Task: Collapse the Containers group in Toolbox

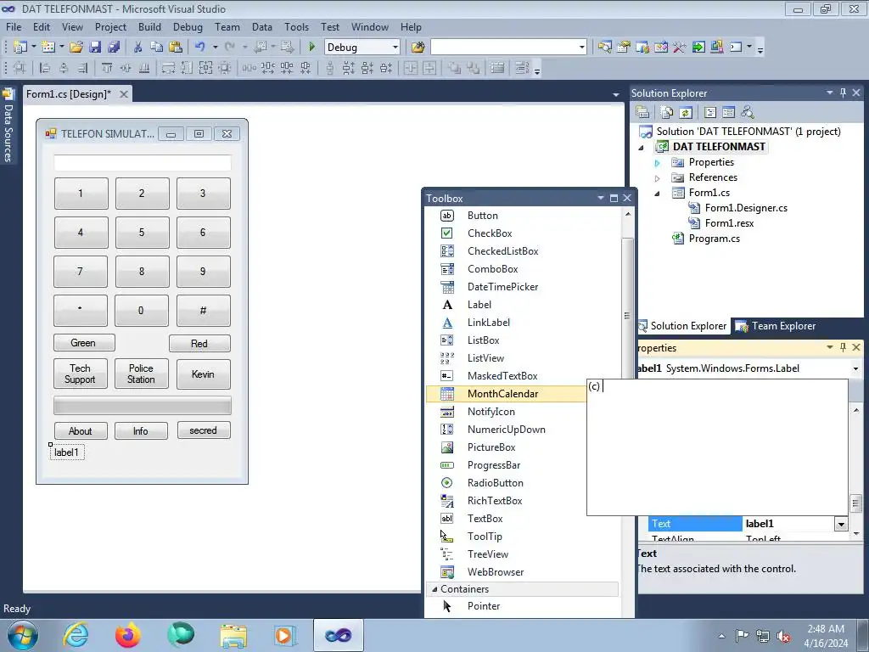Action: (434, 589)
